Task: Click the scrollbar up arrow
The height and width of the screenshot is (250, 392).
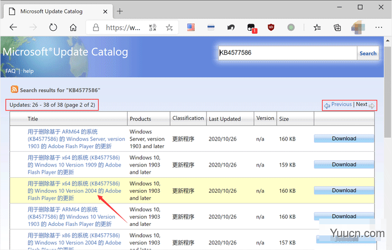Action: [x=388, y=40]
